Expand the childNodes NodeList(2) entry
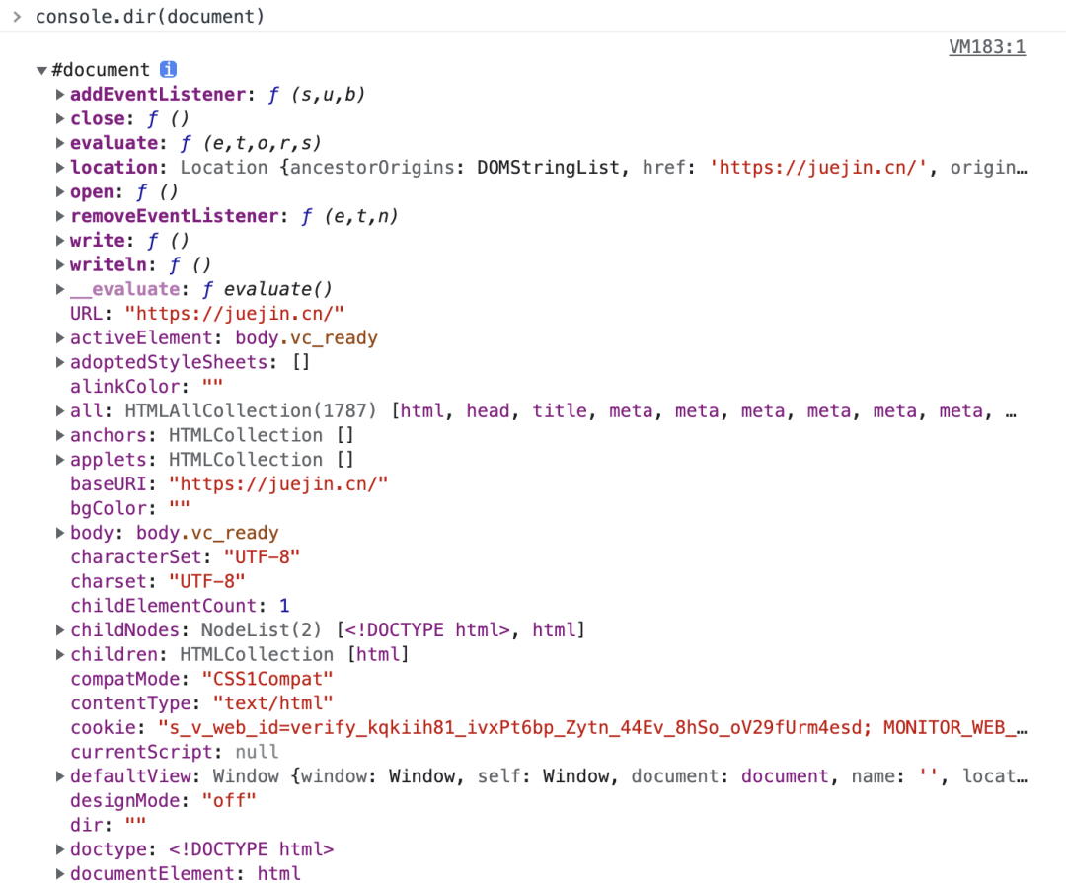1066x883 pixels. pyautogui.click(x=60, y=630)
